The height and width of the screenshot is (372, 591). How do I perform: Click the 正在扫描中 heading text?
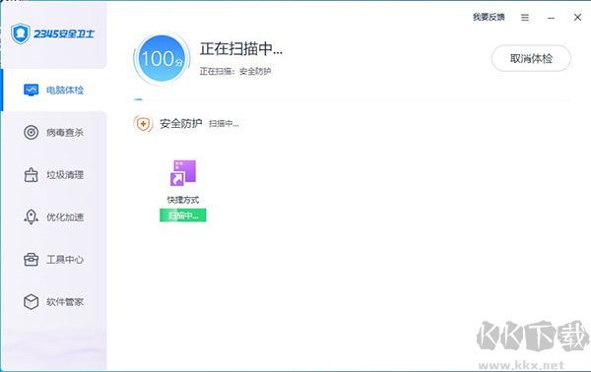coord(241,49)
